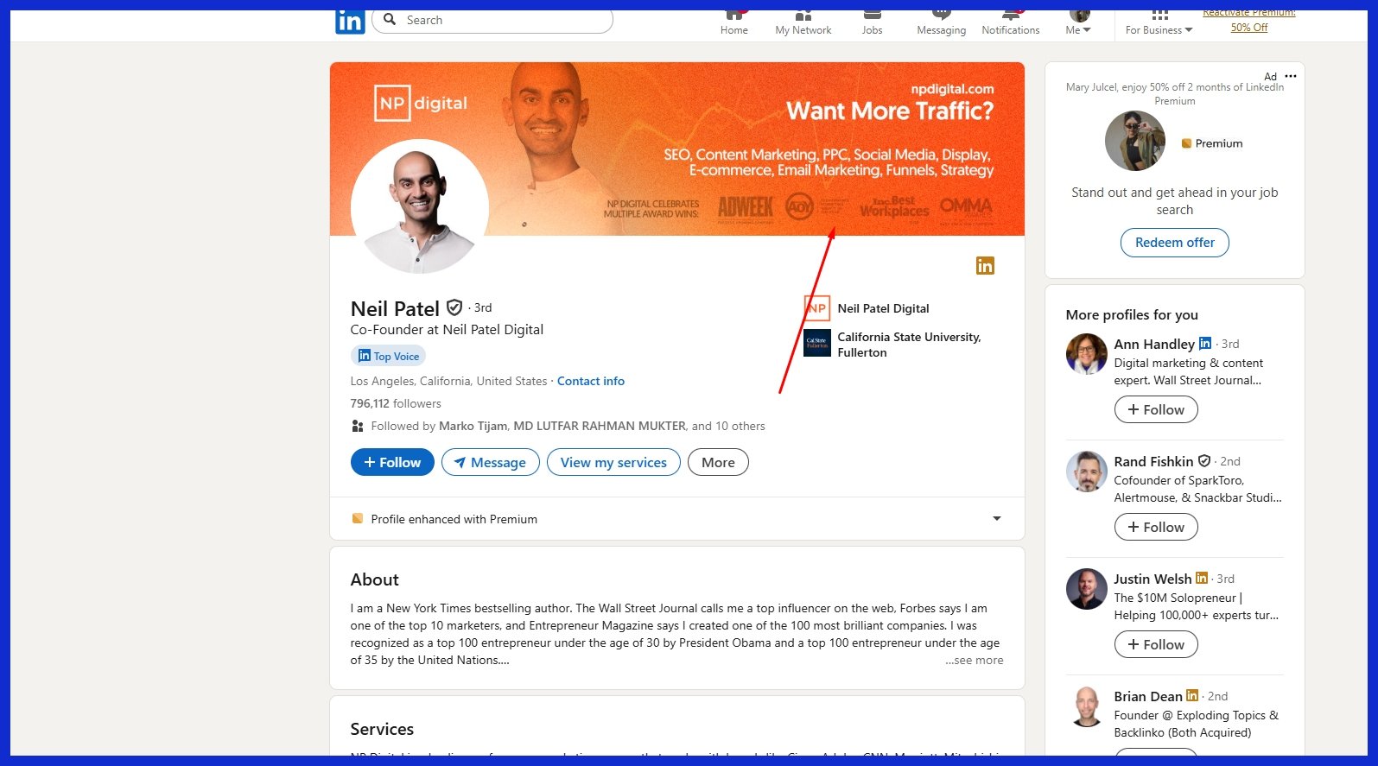Click the gold LinkedIn premium badge under the banner
This screenshot has width=1378, height=766.
pyautogui.click(x=985, y=266)
